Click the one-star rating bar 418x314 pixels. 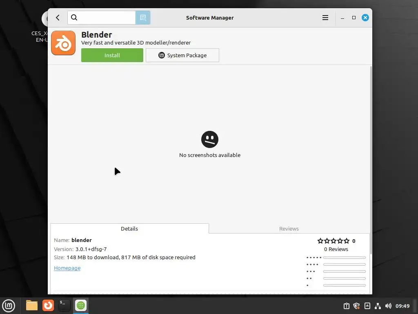(345, 285)
